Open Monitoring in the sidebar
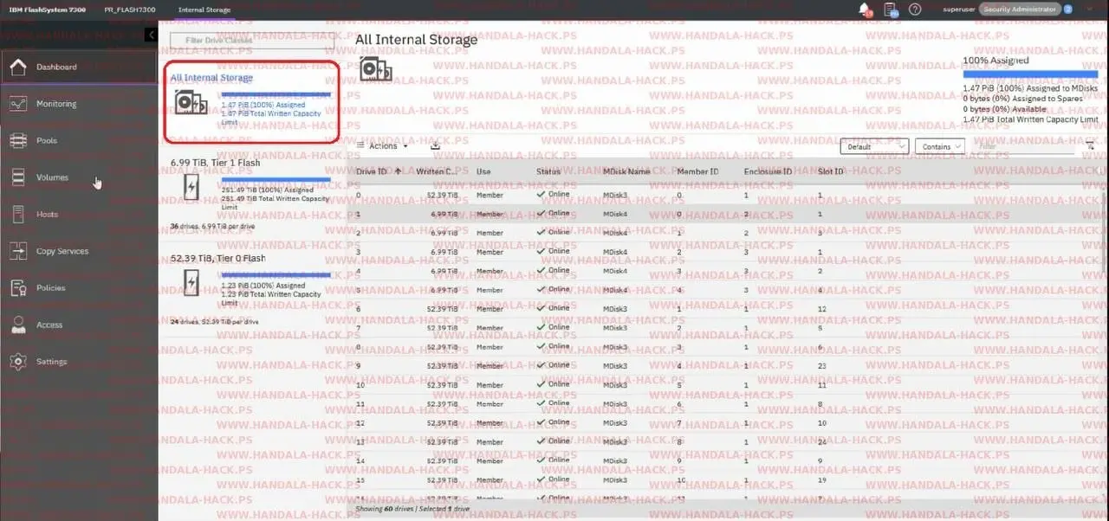The height and width of the screenshot is (521, 1109). click(x=55, y=104)
